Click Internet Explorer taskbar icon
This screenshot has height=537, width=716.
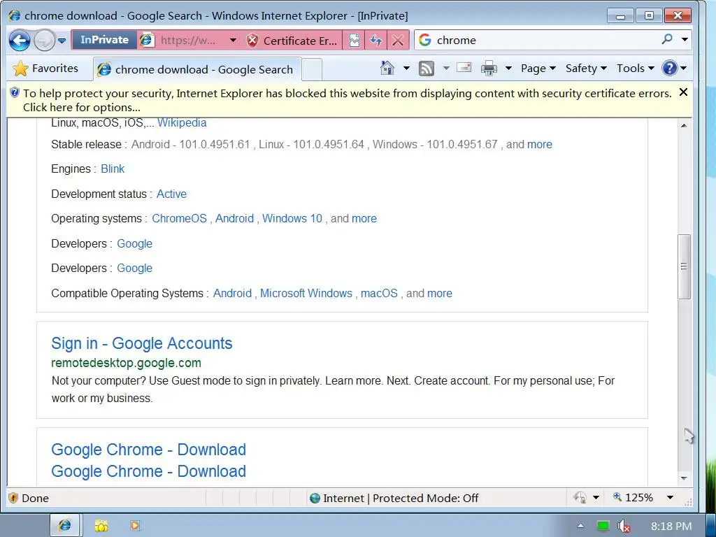pyautogui.click(x=65, y=526)
